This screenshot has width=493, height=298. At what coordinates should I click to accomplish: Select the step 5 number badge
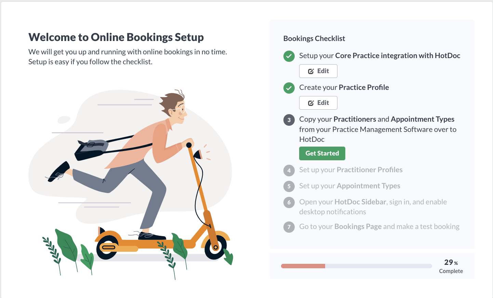(x=289, y=186)
